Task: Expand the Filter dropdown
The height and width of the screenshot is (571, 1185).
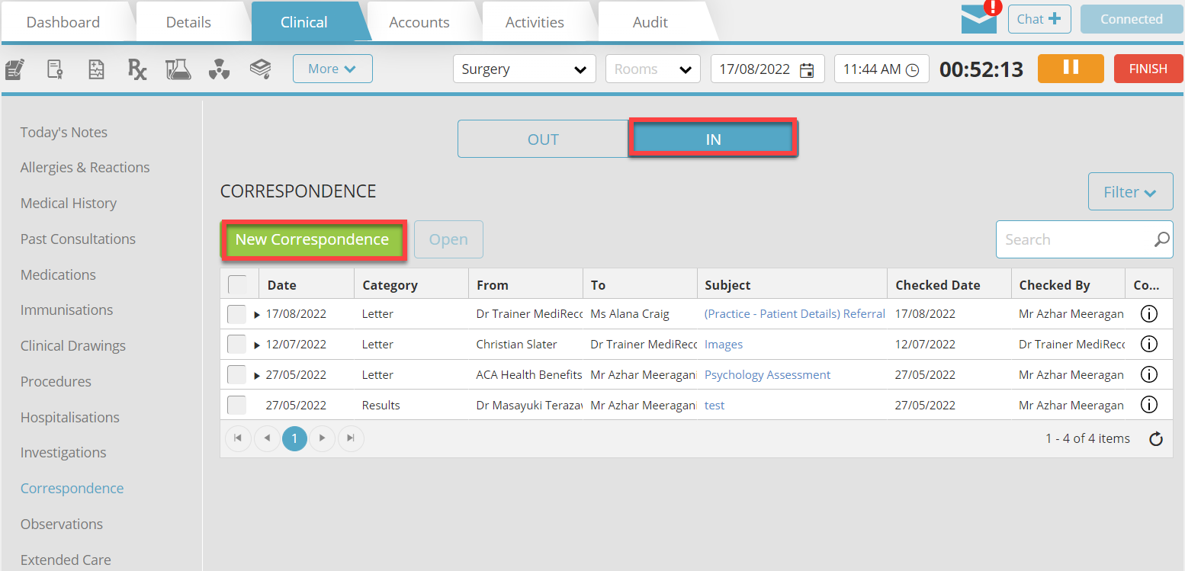Action: [1130, 191]
